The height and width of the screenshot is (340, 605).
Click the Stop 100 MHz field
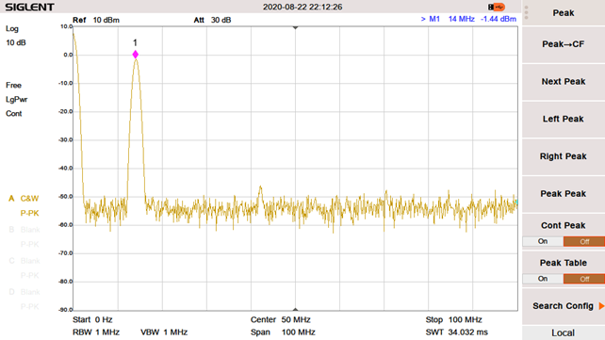[454, 319]
